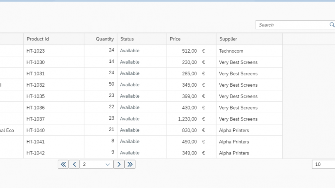Focus the Search input field
The width and height of the screenshot is (335, 188).
tap(293, 25)
